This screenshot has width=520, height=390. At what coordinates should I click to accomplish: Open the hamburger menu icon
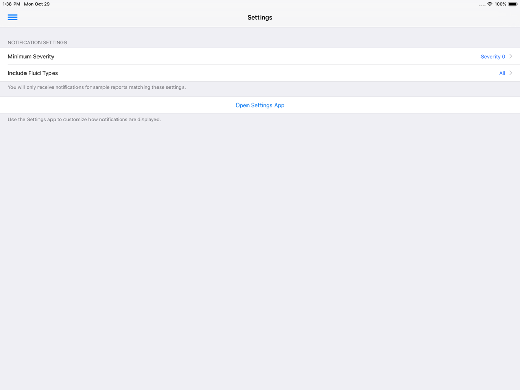point(12,17)
